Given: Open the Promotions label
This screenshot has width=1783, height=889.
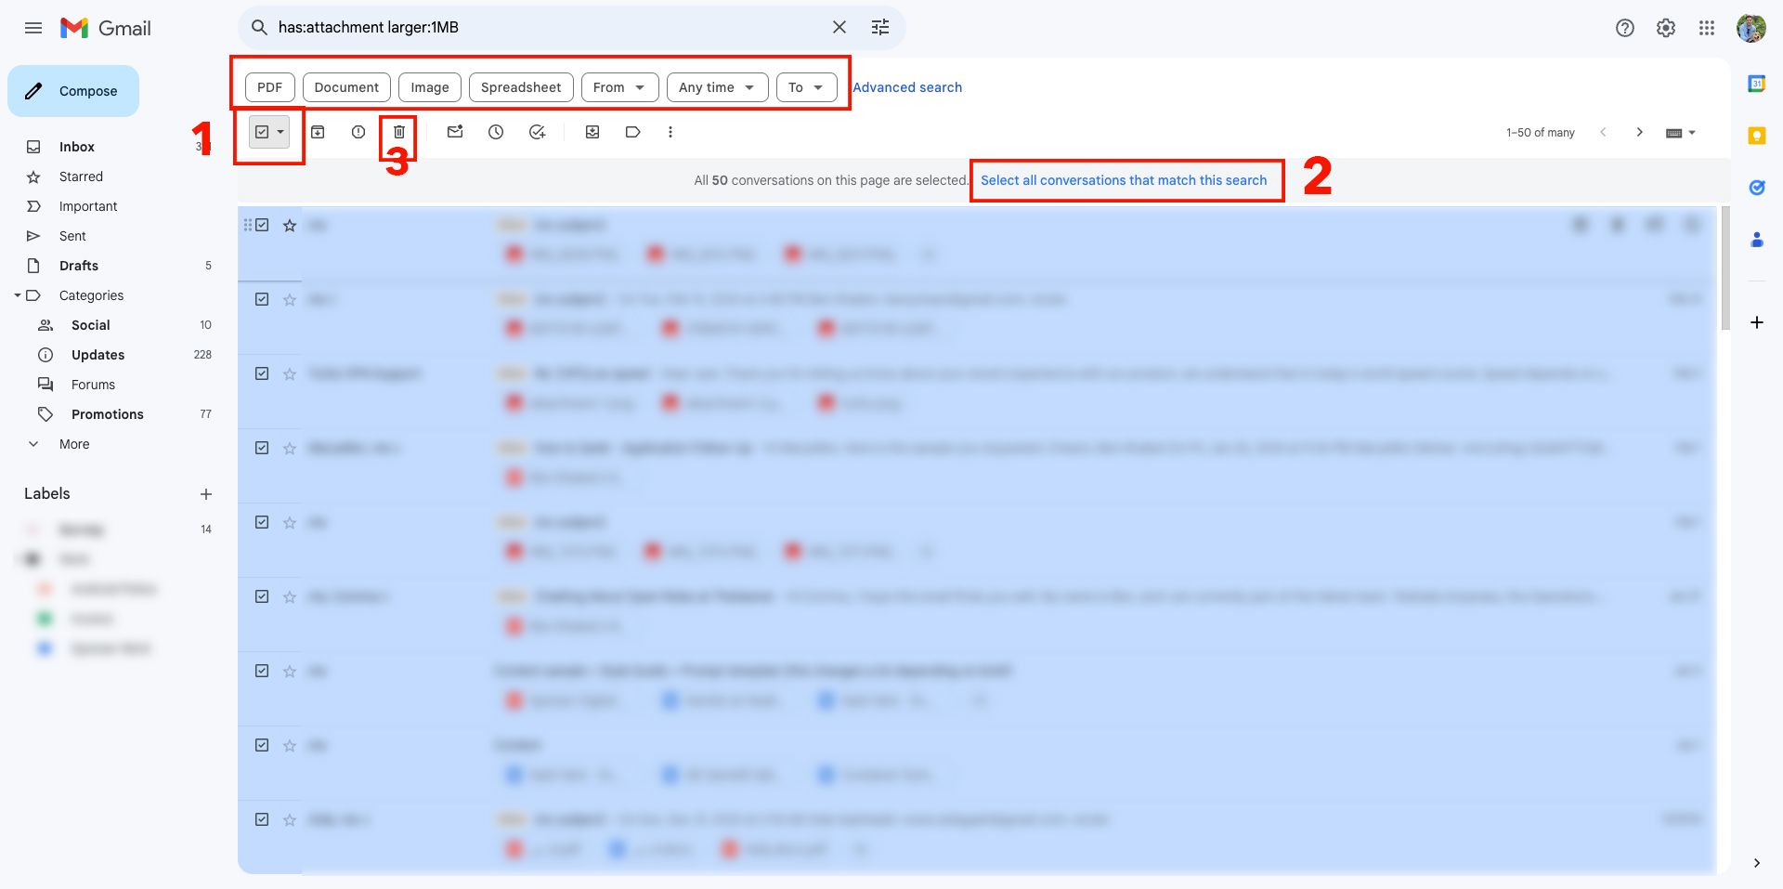Looking at the screenshot, I should coord(109,414).
